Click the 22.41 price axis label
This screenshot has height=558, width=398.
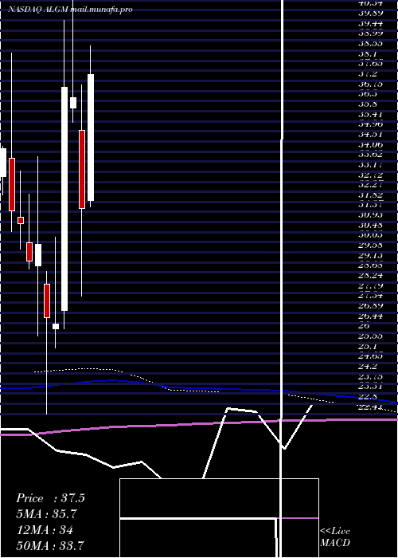click(x=370, y=407)
